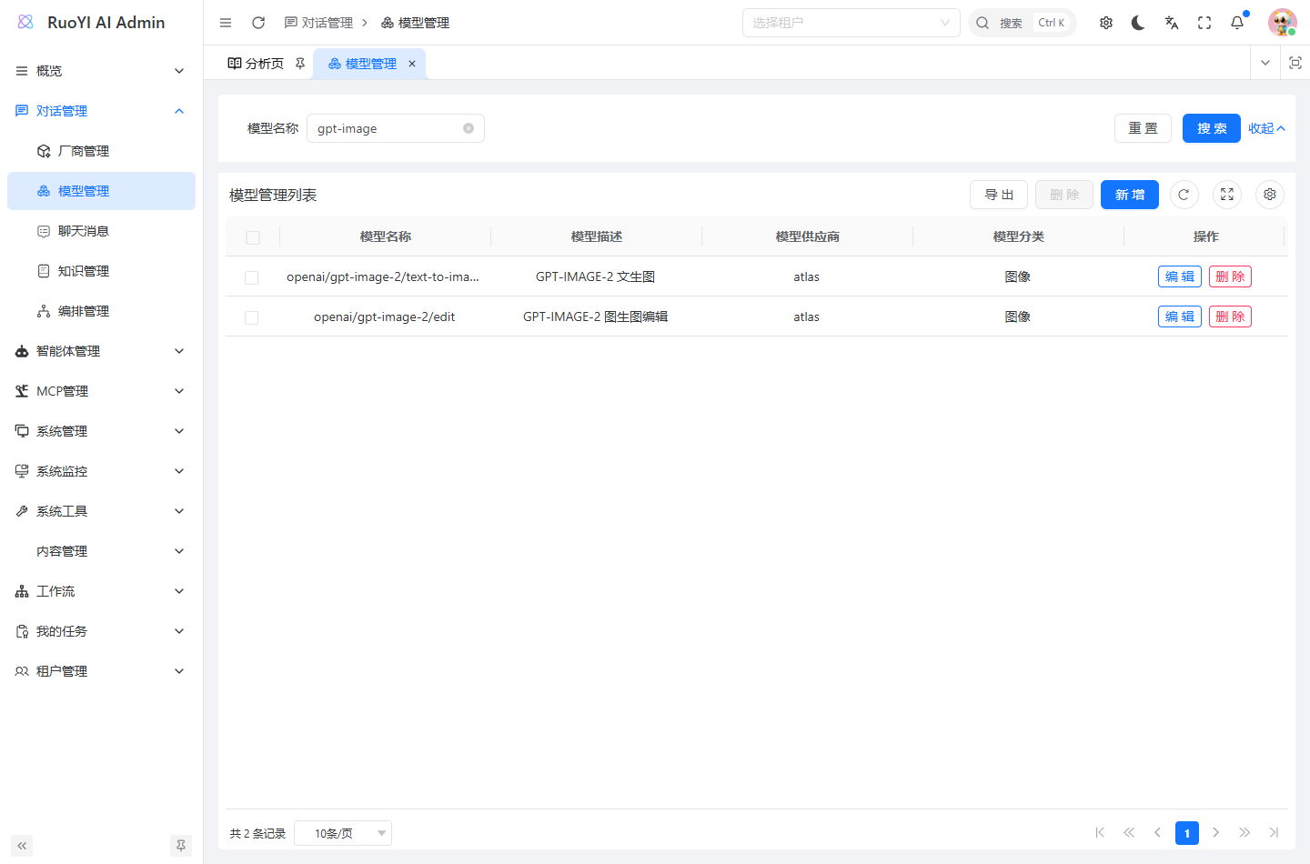Open notifications bell icon
The width and height of the screenshot is (1310, 864).
1237,23
